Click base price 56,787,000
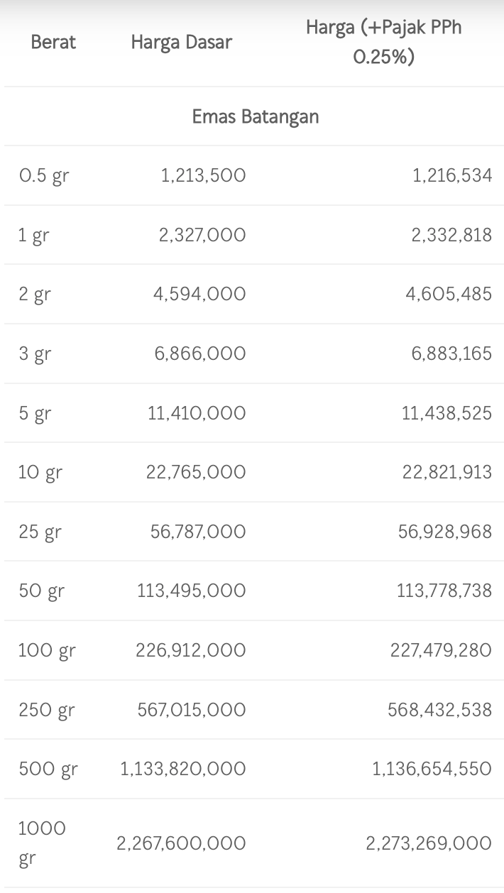Viewport: 504px width, 893px height. [198, 532]
